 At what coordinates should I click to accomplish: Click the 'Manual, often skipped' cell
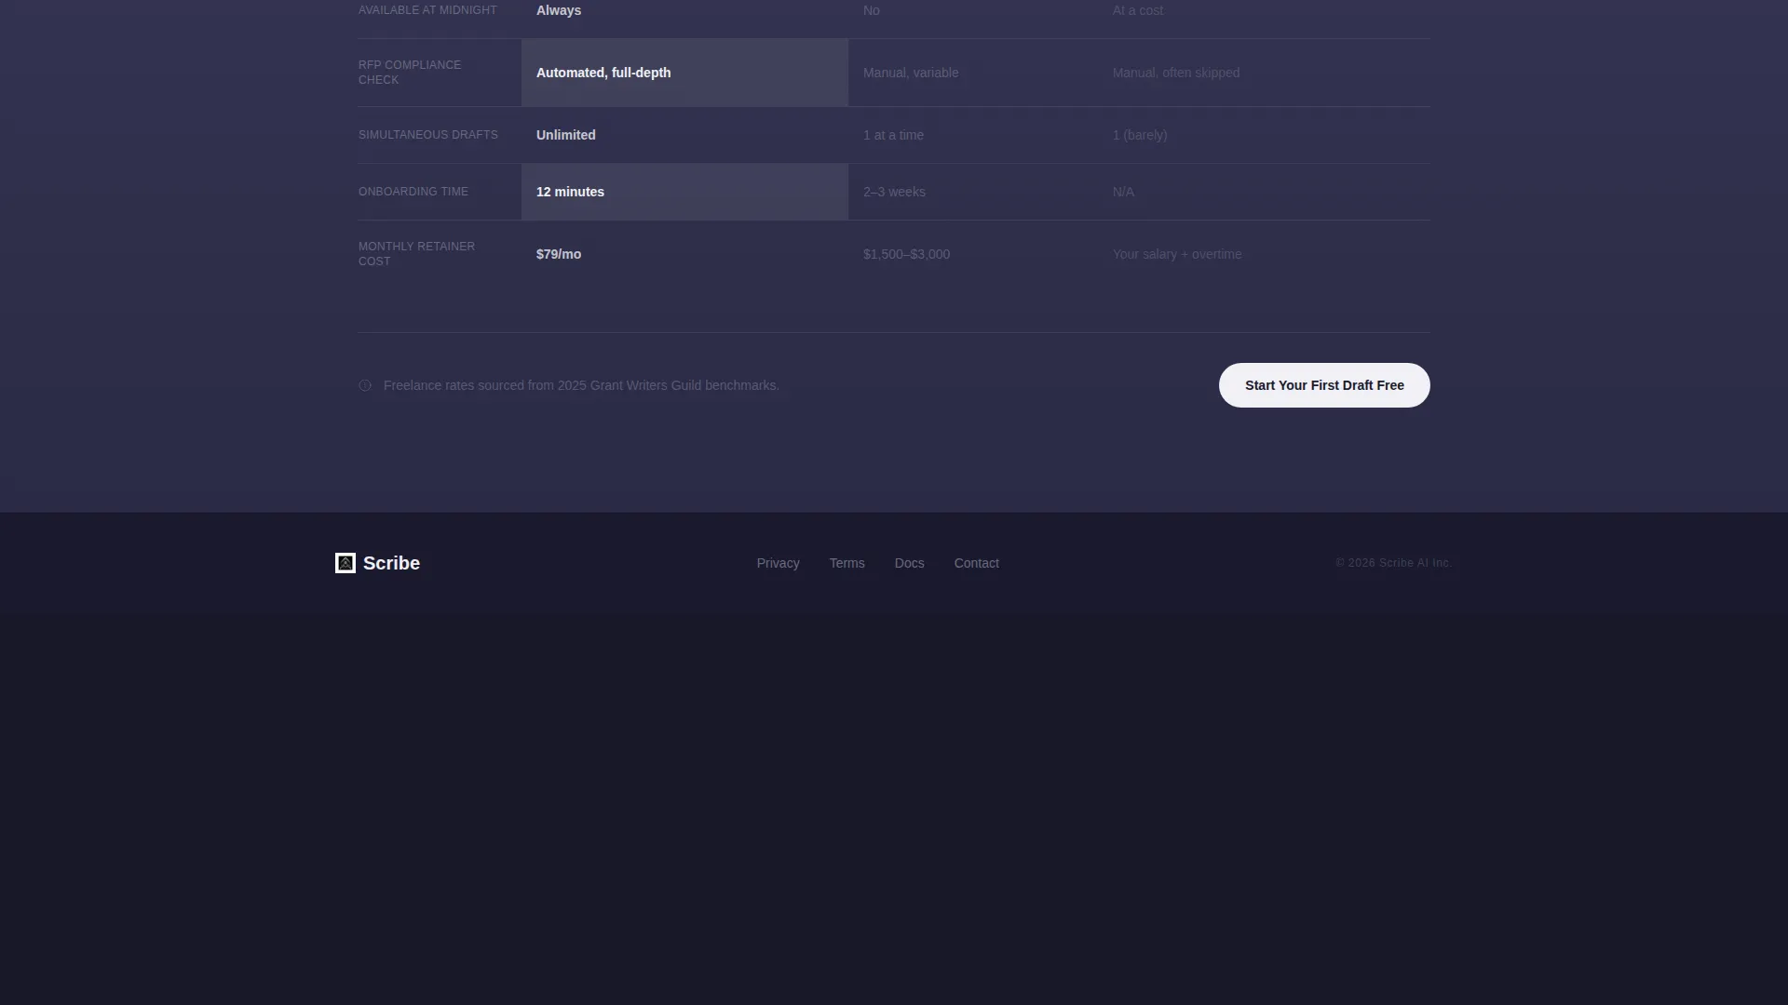1264,73
